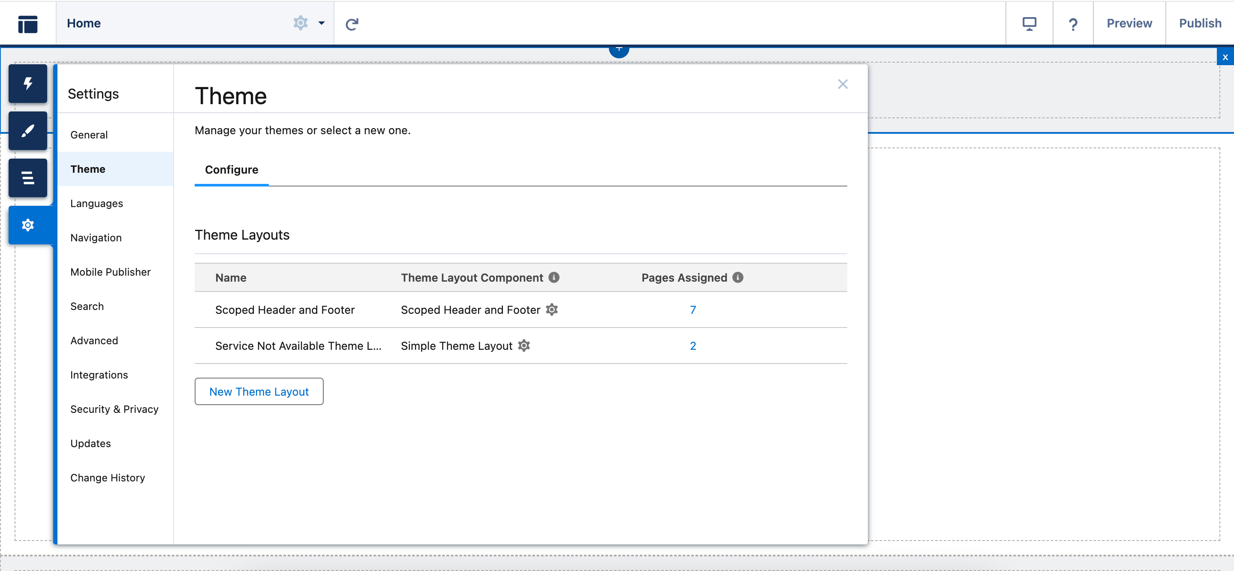The image size is (1234, 571).
Task: Navigate to General settings
Action: (x=89, y=135)
